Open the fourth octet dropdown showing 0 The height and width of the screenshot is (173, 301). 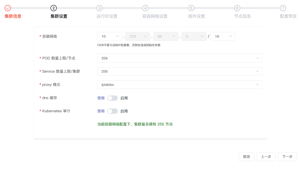click(x=194, y=36)
